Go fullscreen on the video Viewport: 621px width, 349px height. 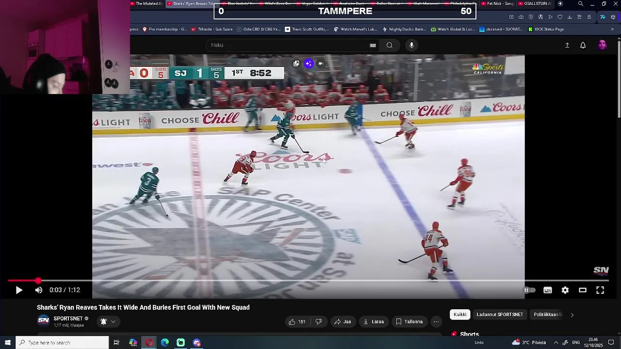pyautogui.click(x=600, y=290)
